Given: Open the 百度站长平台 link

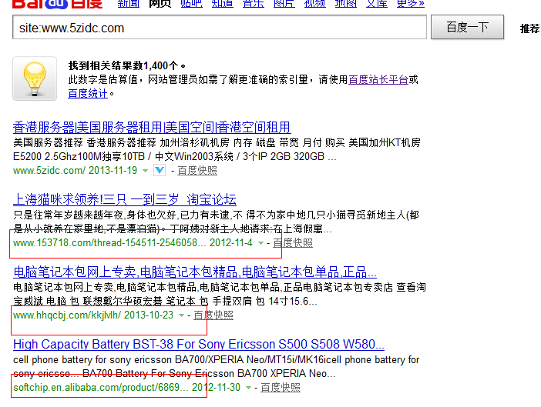Looking at the screenshot, I should click(378, 79).
